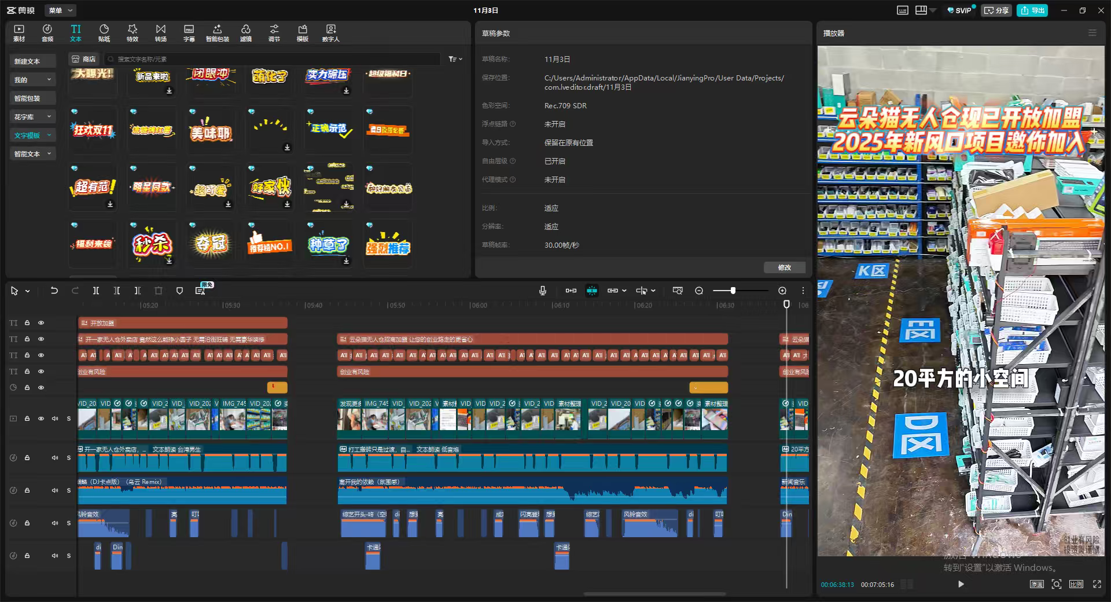
Task: Open the template filter dropdown
Action: pyautogui.click(x=455, y=59)
